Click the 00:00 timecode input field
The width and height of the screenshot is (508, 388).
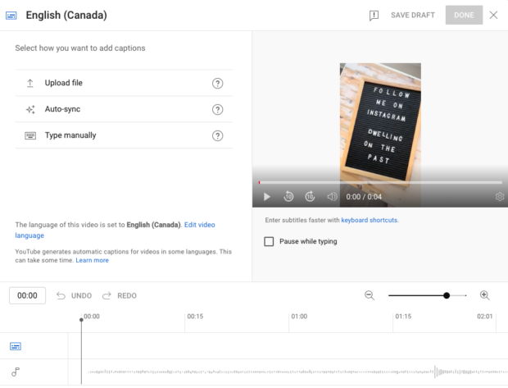[28, 295]
